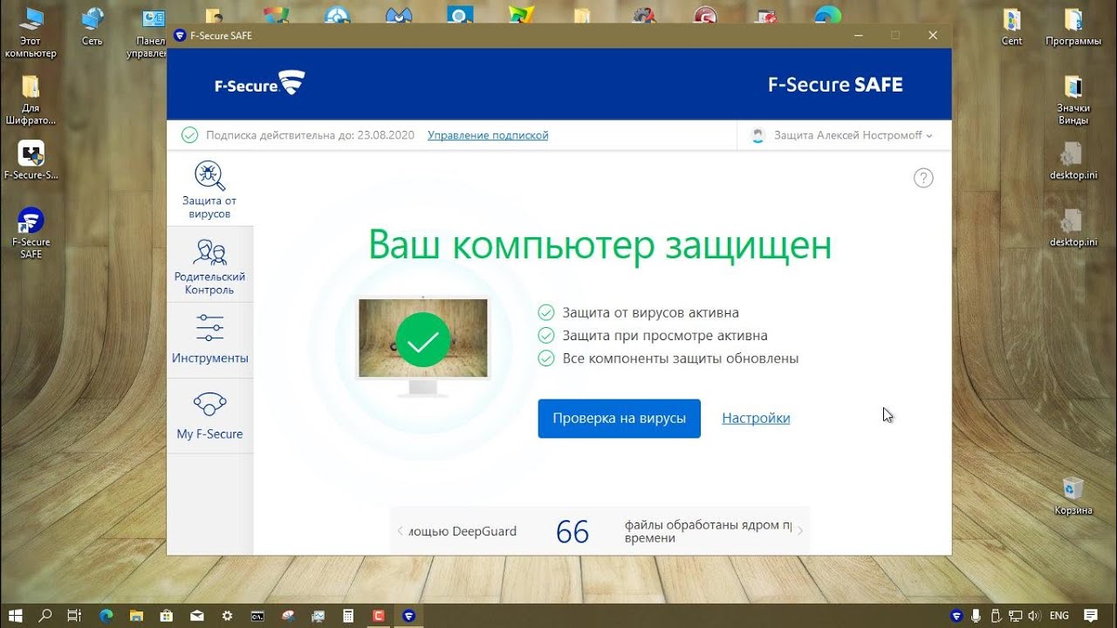Select the upper desktop.ini file icon
1117x628 pixels.
pos(1073,160)
